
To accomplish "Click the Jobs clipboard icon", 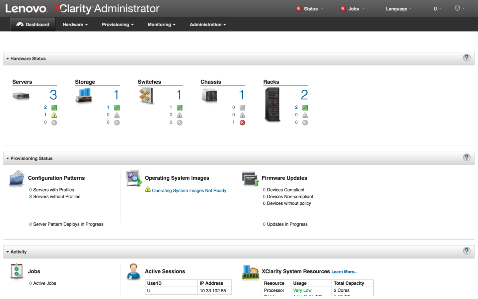I will (17, 271).
